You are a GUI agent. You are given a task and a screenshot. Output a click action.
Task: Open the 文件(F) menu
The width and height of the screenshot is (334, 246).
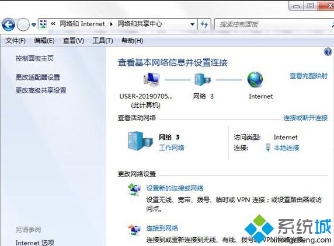[15, 40]
